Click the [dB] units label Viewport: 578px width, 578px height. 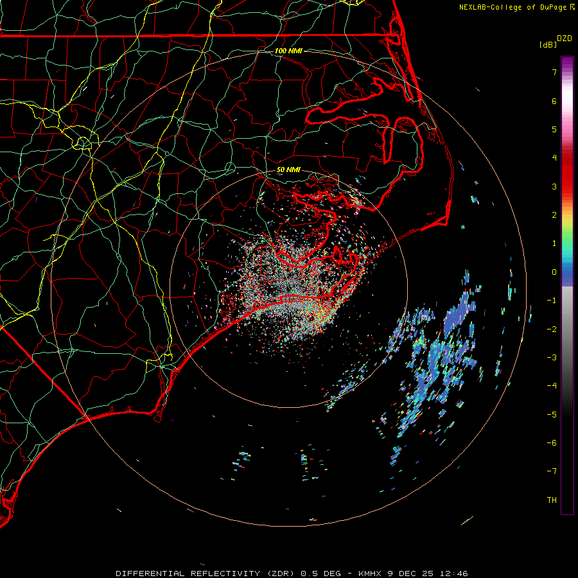(548, 44)
